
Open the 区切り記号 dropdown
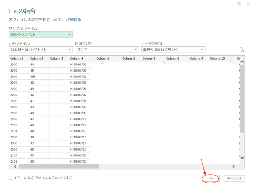tap(107, 50)
